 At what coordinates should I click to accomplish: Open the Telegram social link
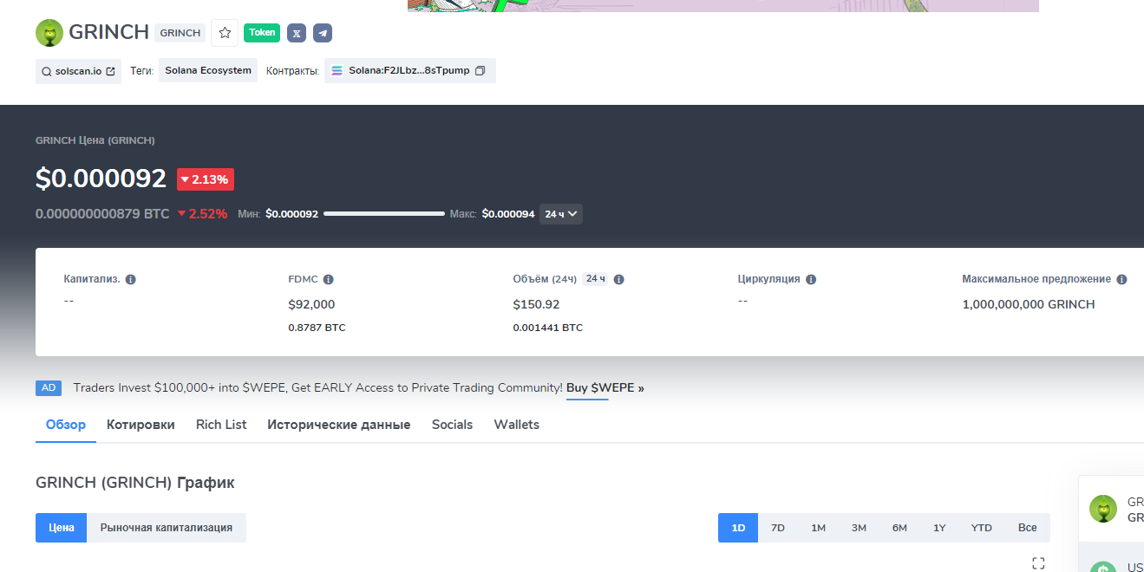323,33
